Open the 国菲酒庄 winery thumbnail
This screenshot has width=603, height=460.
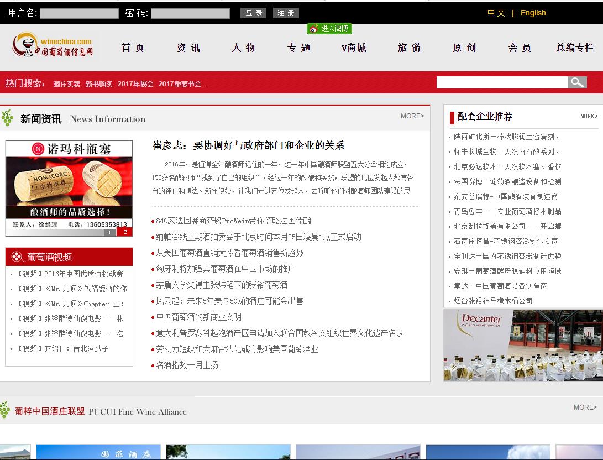pyautogui.click(x=98, y=452)
